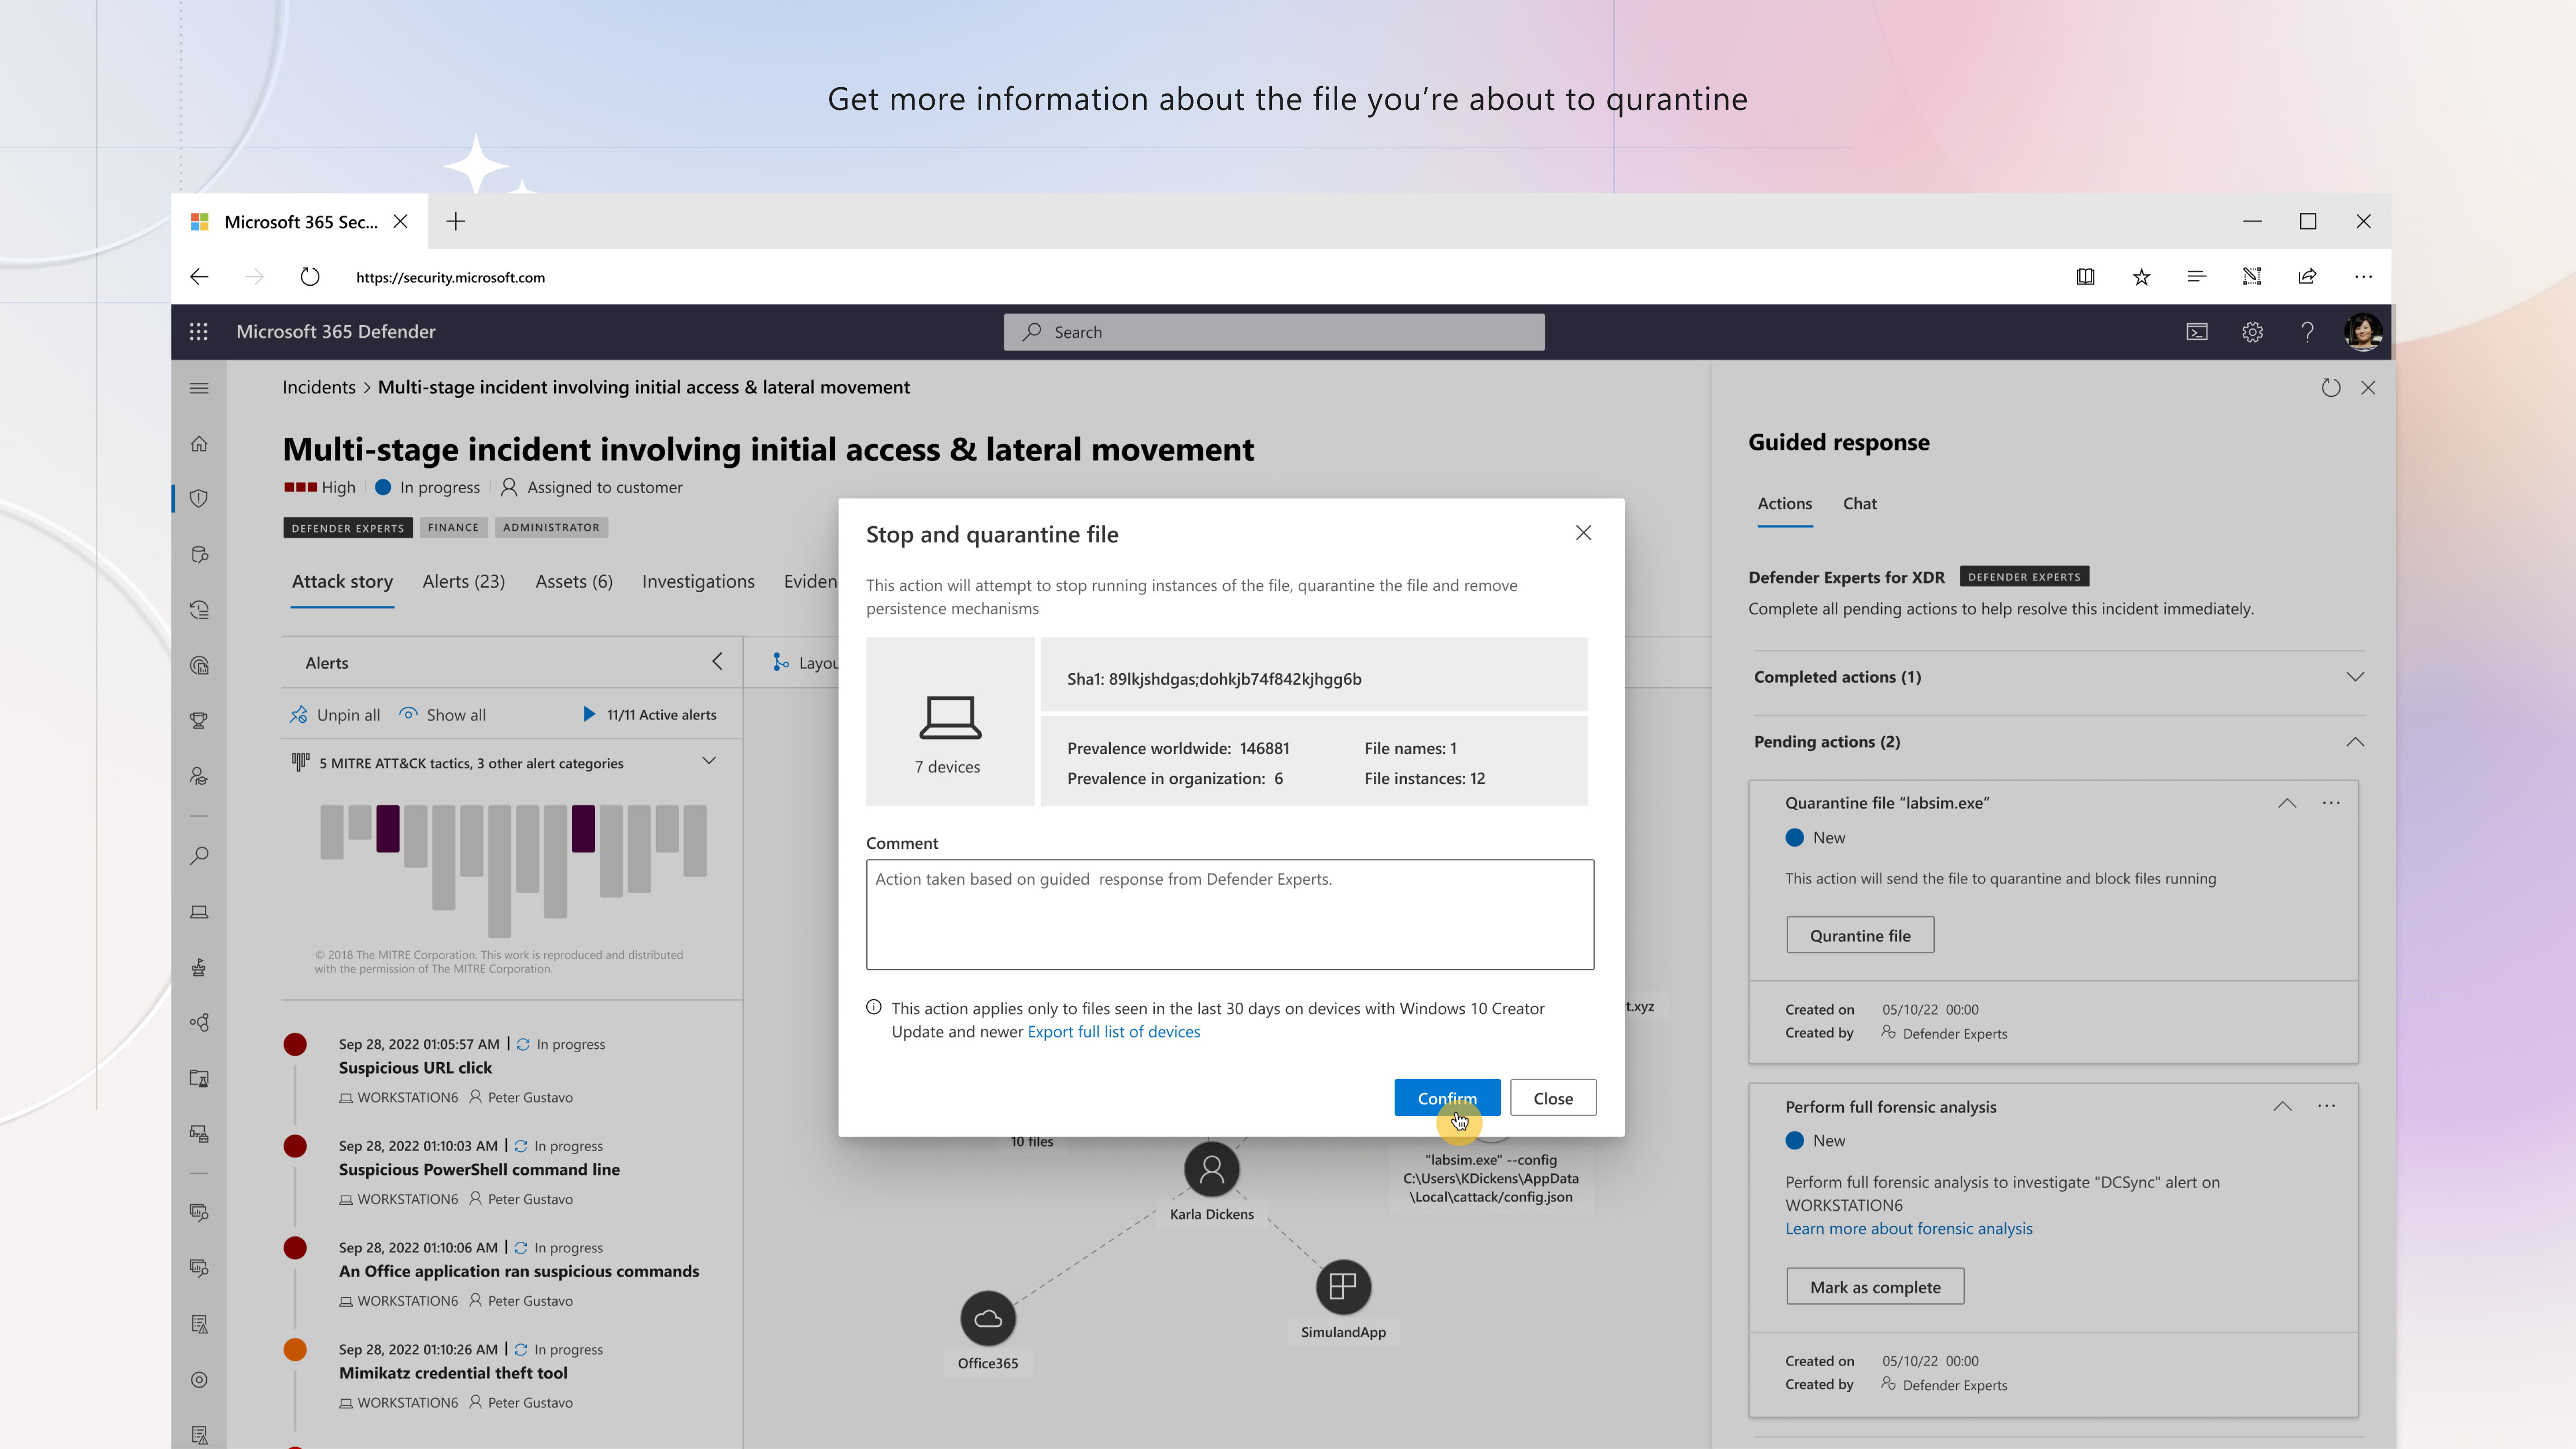
Task: Open the user profile avatar
Action: click(x=2363, y=332)
